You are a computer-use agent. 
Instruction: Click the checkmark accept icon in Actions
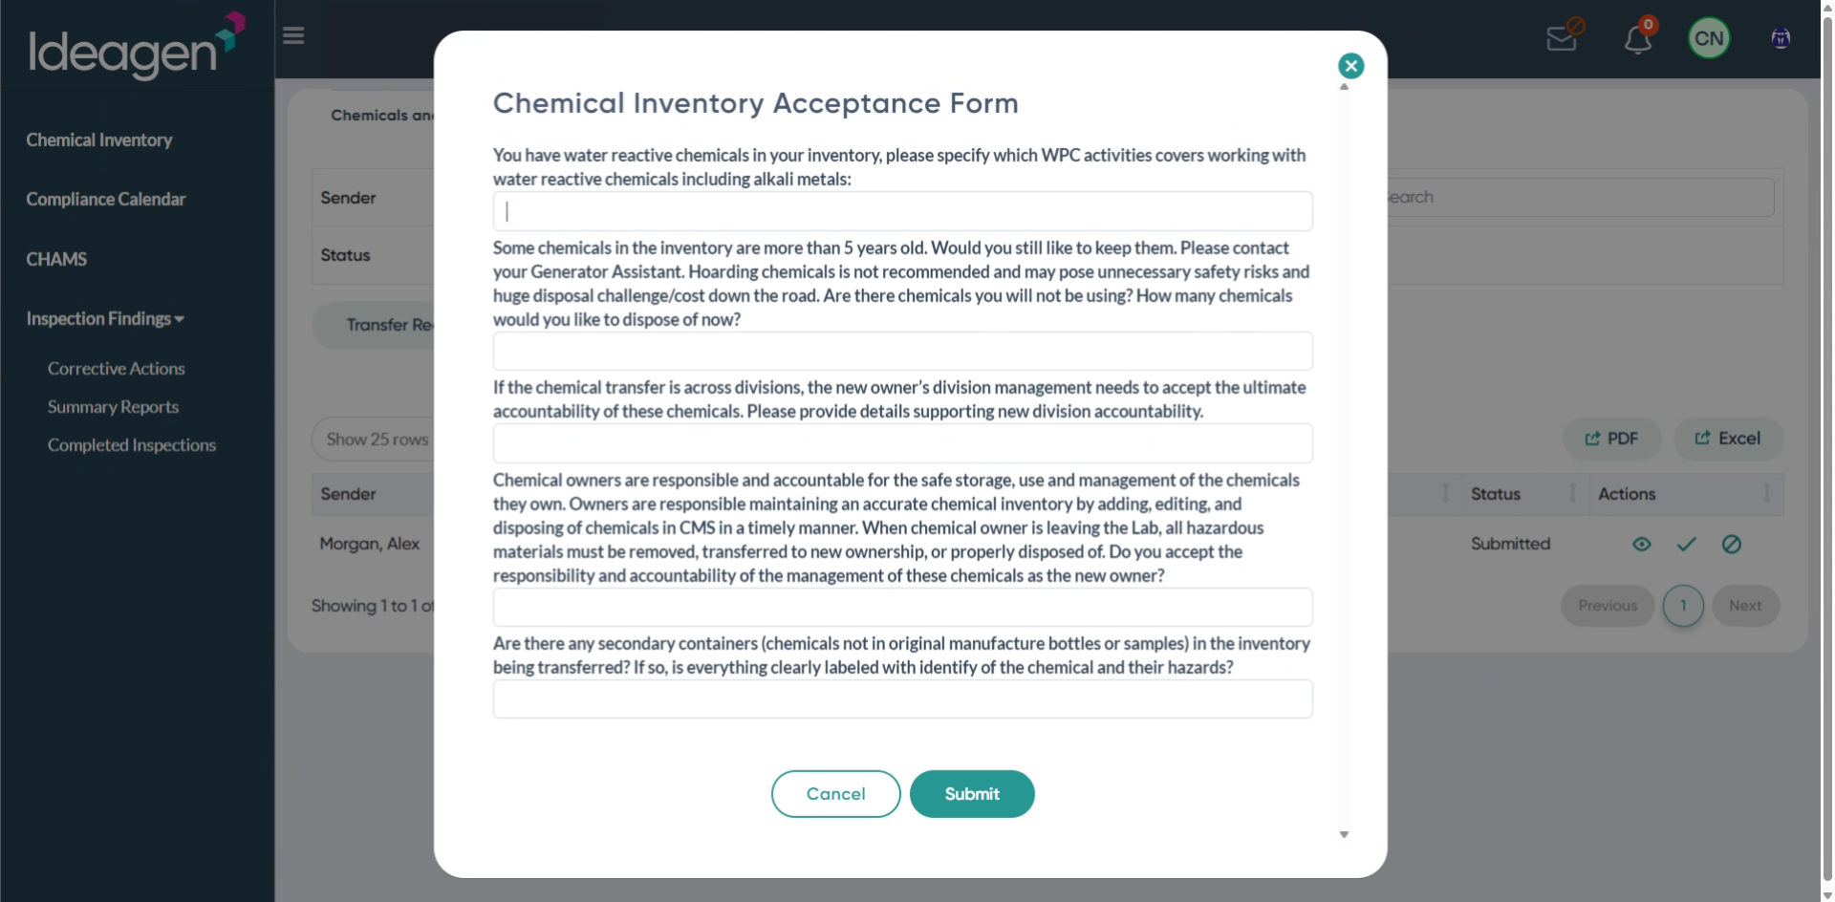[x=1687, y=545]
